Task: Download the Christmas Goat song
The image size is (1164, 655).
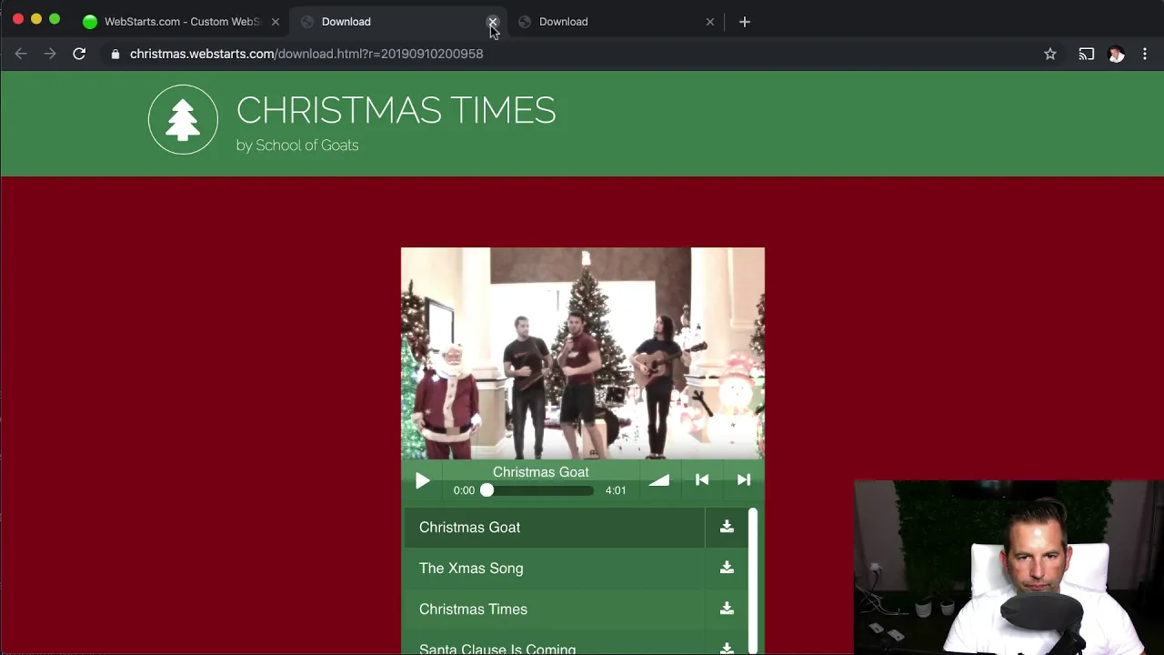Action: tap(727, 527)
